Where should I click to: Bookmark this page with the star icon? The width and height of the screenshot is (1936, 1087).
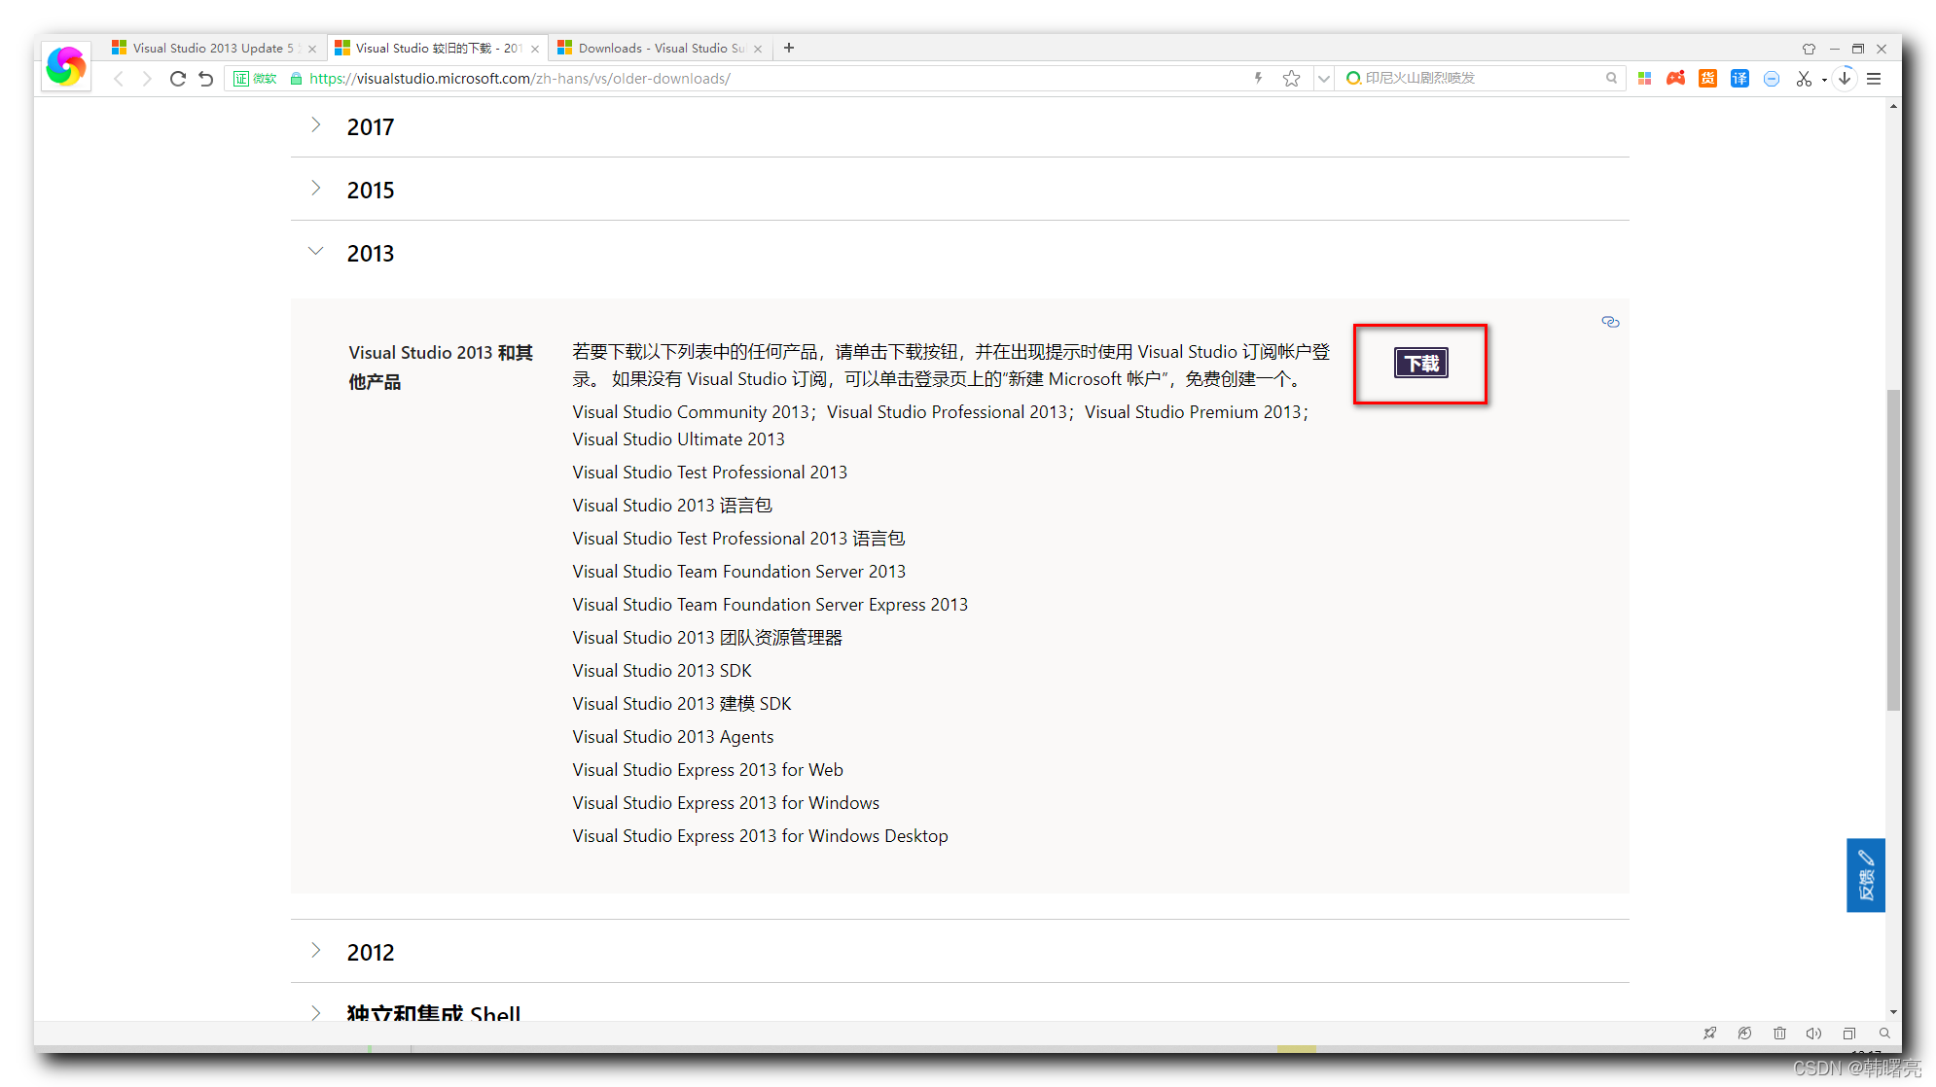pos(1291,79)
